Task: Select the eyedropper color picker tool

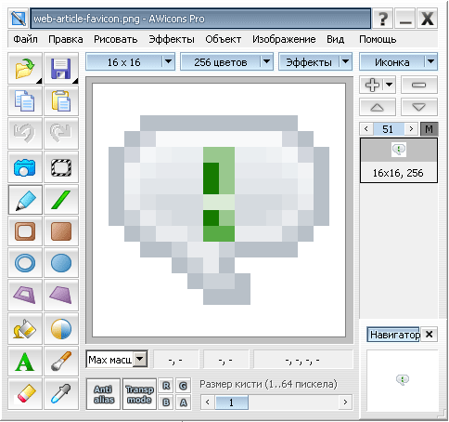Action: [61, 394]
